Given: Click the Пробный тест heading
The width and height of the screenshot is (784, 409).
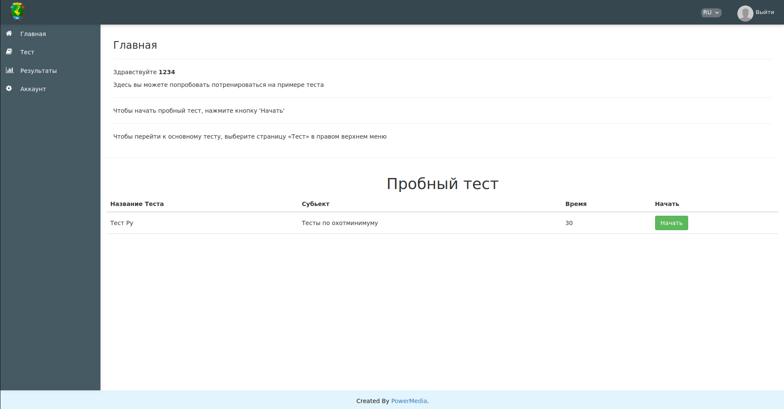Looking at the screenshot, I should (442, 184).
